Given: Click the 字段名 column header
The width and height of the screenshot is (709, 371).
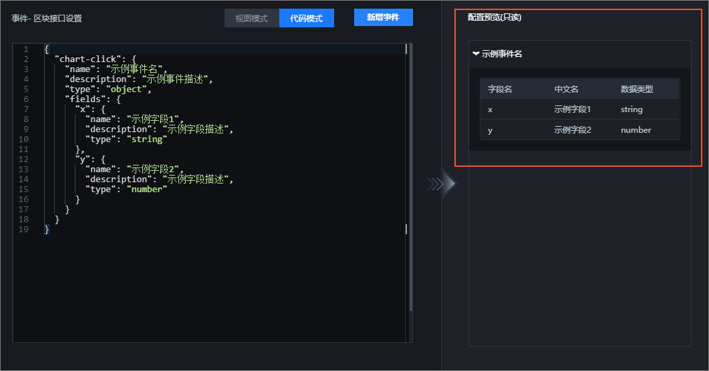Looking at the screenshot, I should pos(500,89).
